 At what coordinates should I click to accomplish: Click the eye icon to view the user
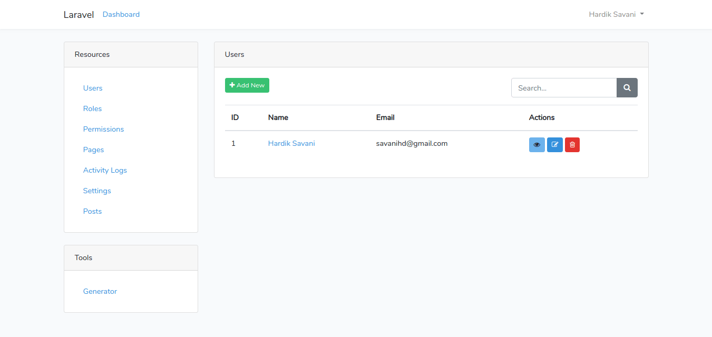tap(537, 145)
